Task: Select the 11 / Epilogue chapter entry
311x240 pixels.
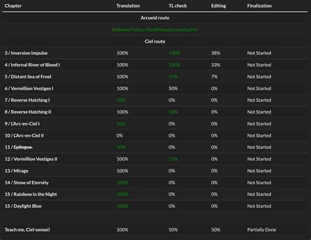Action: click(x=19, y=148)
